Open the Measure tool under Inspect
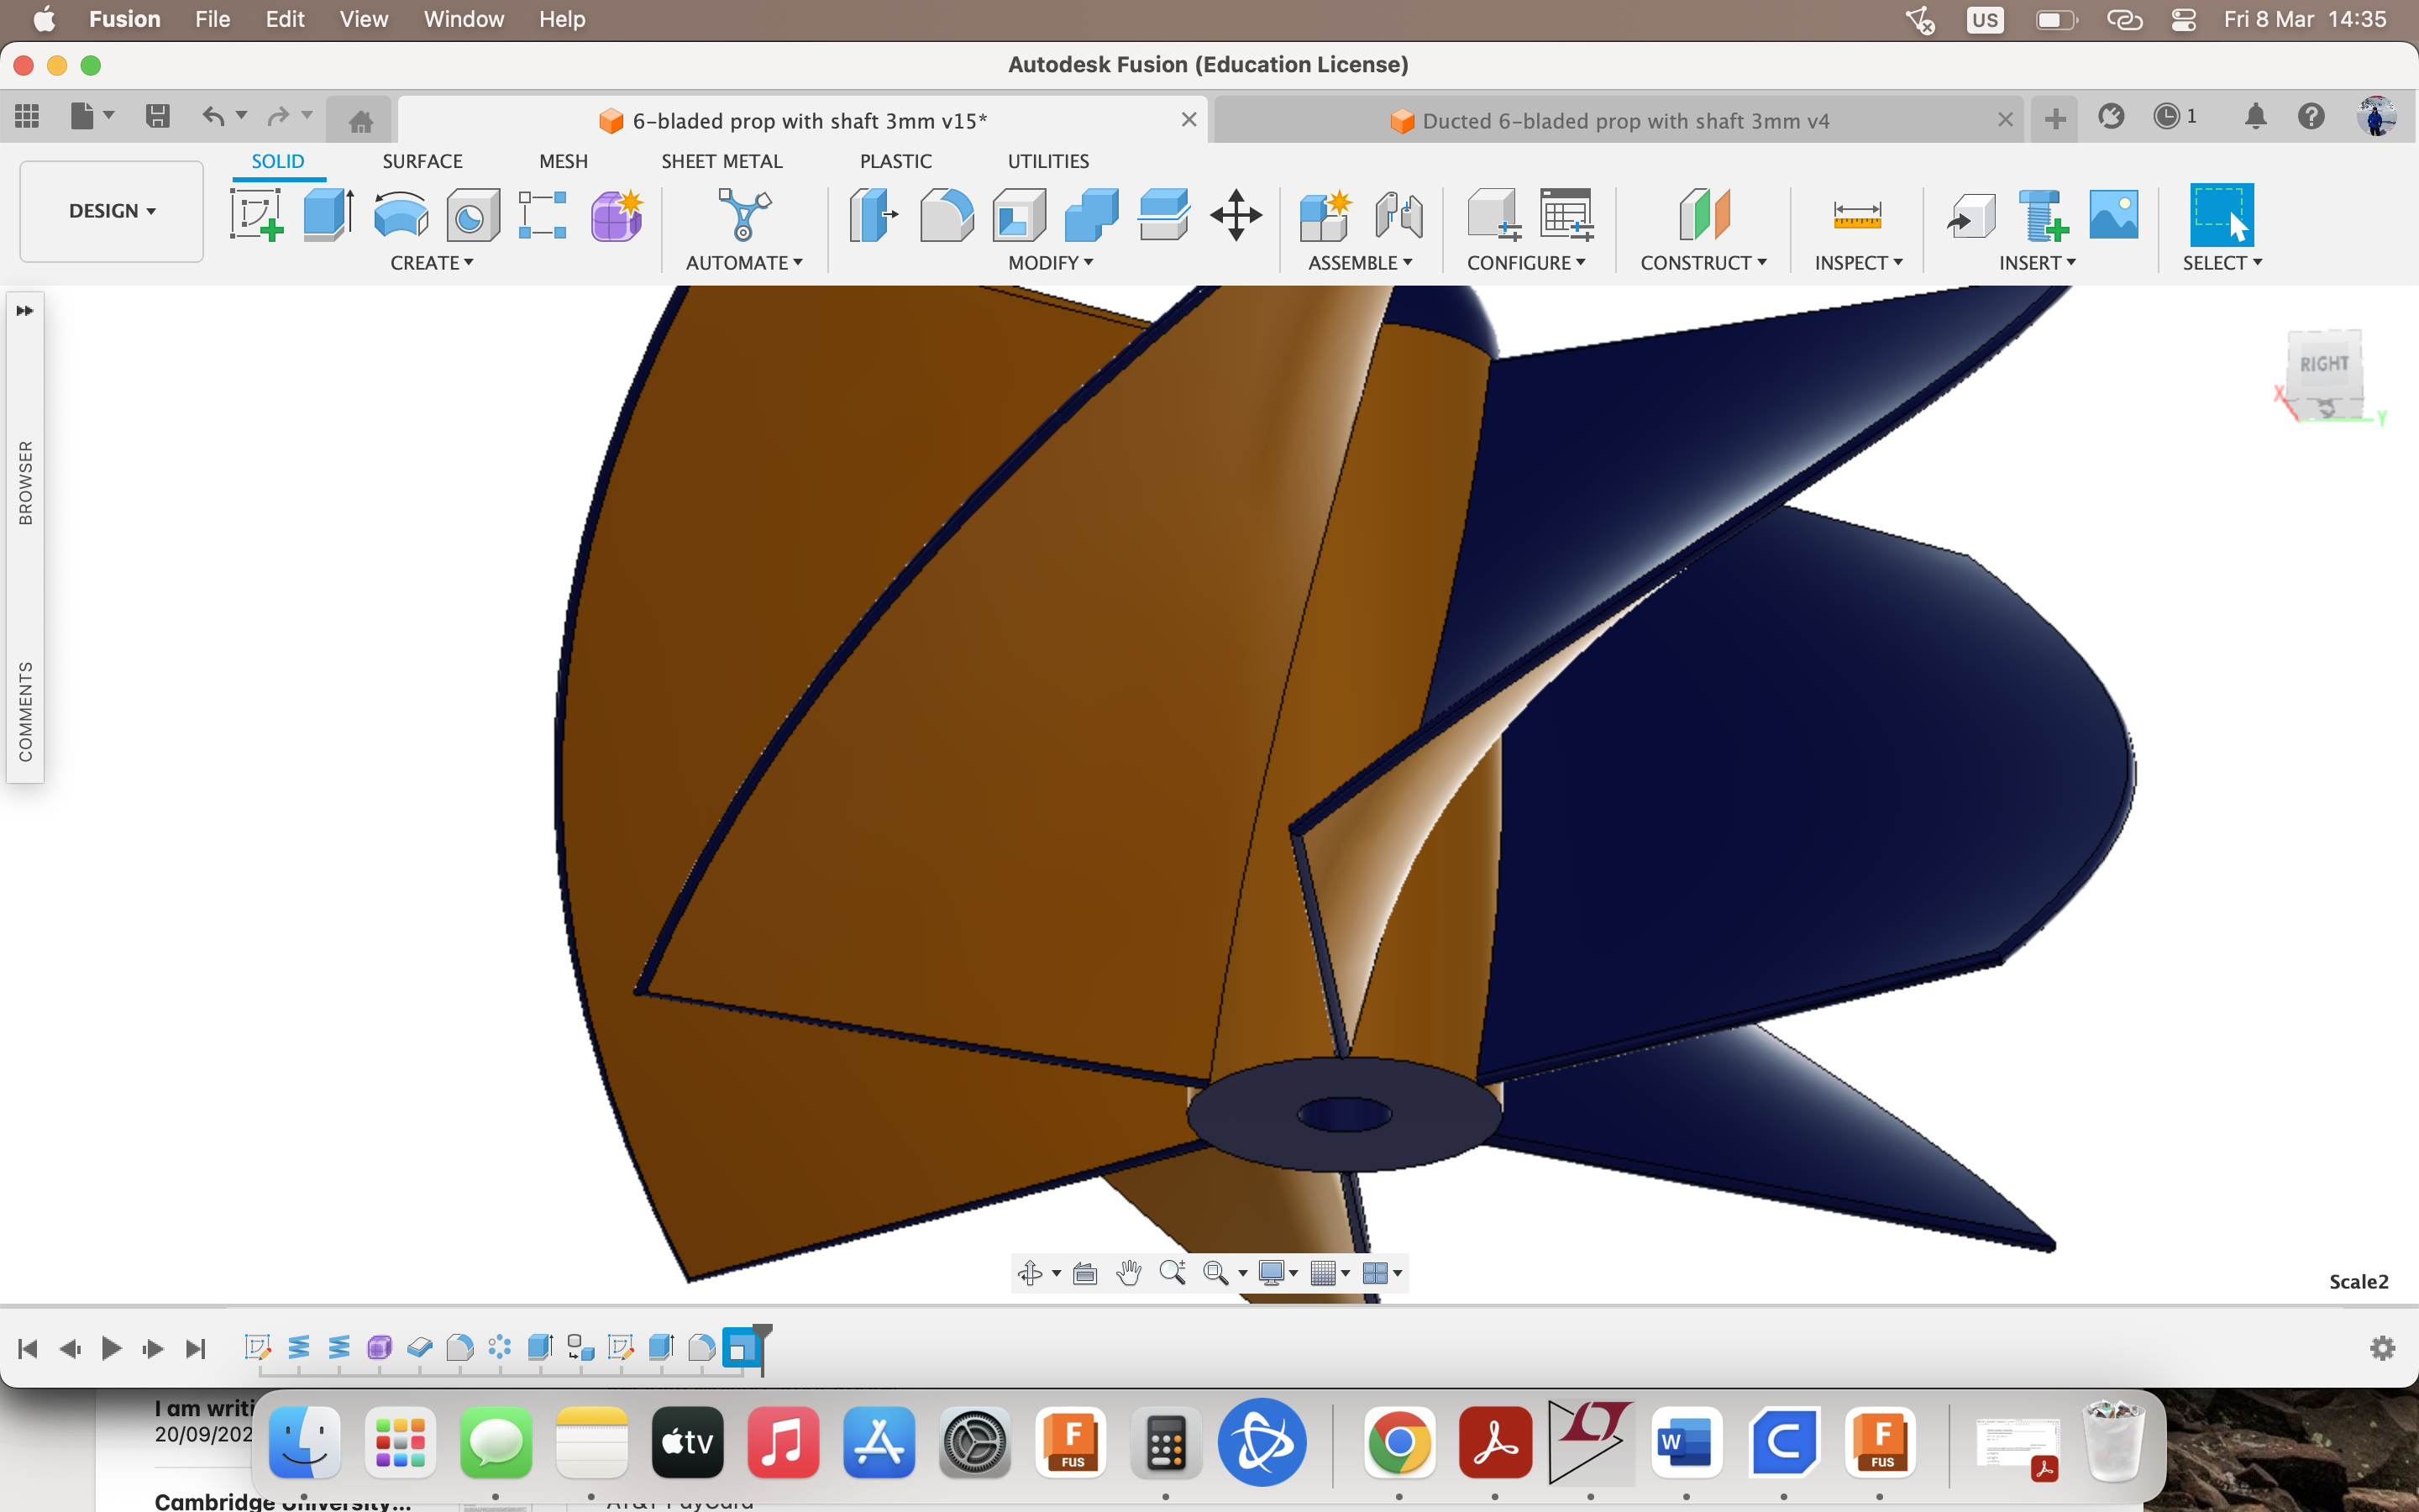Screen dimensions: 2419x1512 [x=1856, y=214]
